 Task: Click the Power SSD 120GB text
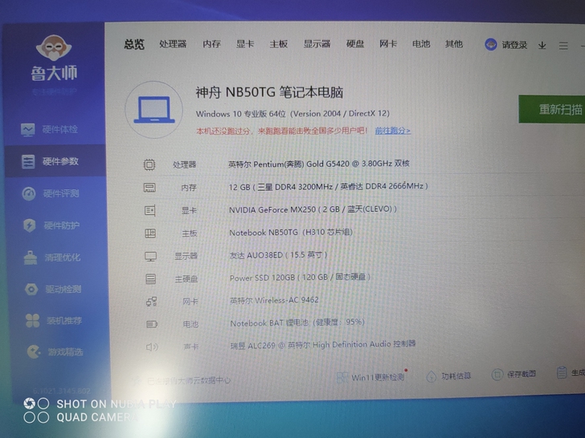point(300,278)
